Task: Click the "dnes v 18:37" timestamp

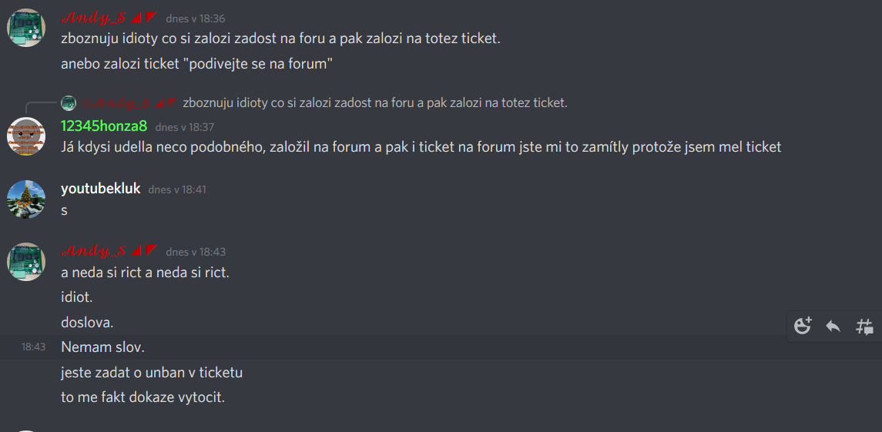Action: click(x=185, y=127)
